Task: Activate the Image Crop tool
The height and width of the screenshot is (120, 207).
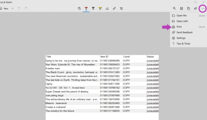Action: pyautogui.click(x=121, y=9)
